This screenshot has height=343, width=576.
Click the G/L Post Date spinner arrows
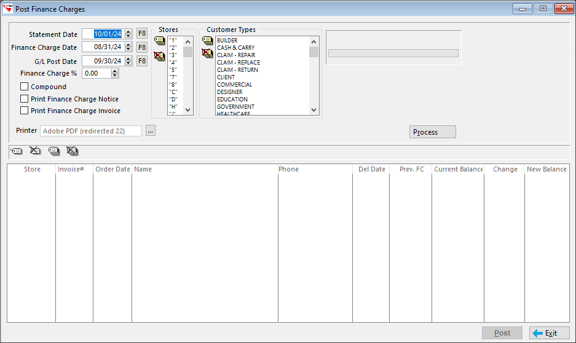click(128, 61)
